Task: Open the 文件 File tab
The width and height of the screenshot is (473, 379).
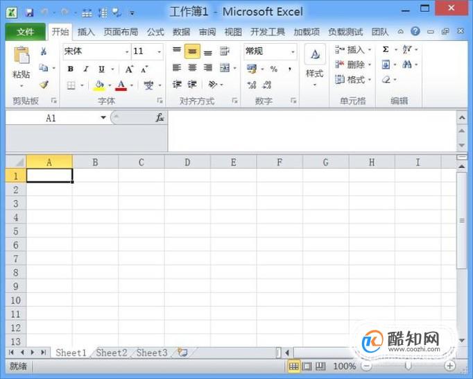Action: tap(26, 32)
